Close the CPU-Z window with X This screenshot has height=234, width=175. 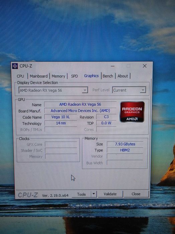point(145,66)
